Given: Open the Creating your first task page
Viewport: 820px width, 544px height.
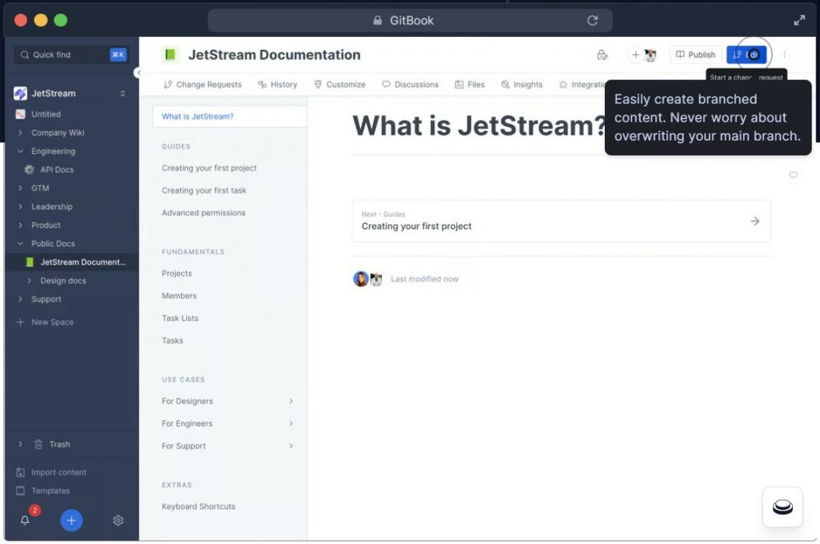Looking at the screenshot, I should (204, 190).
